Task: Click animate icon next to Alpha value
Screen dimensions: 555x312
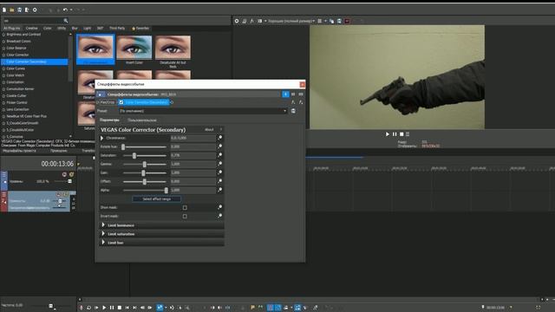Action: 219,190
